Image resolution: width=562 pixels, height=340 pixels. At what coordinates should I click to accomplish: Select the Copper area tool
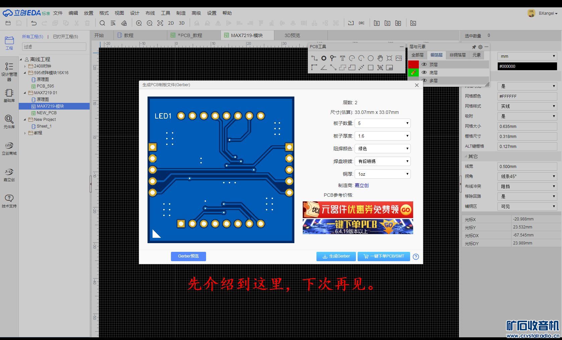point(342,67)
